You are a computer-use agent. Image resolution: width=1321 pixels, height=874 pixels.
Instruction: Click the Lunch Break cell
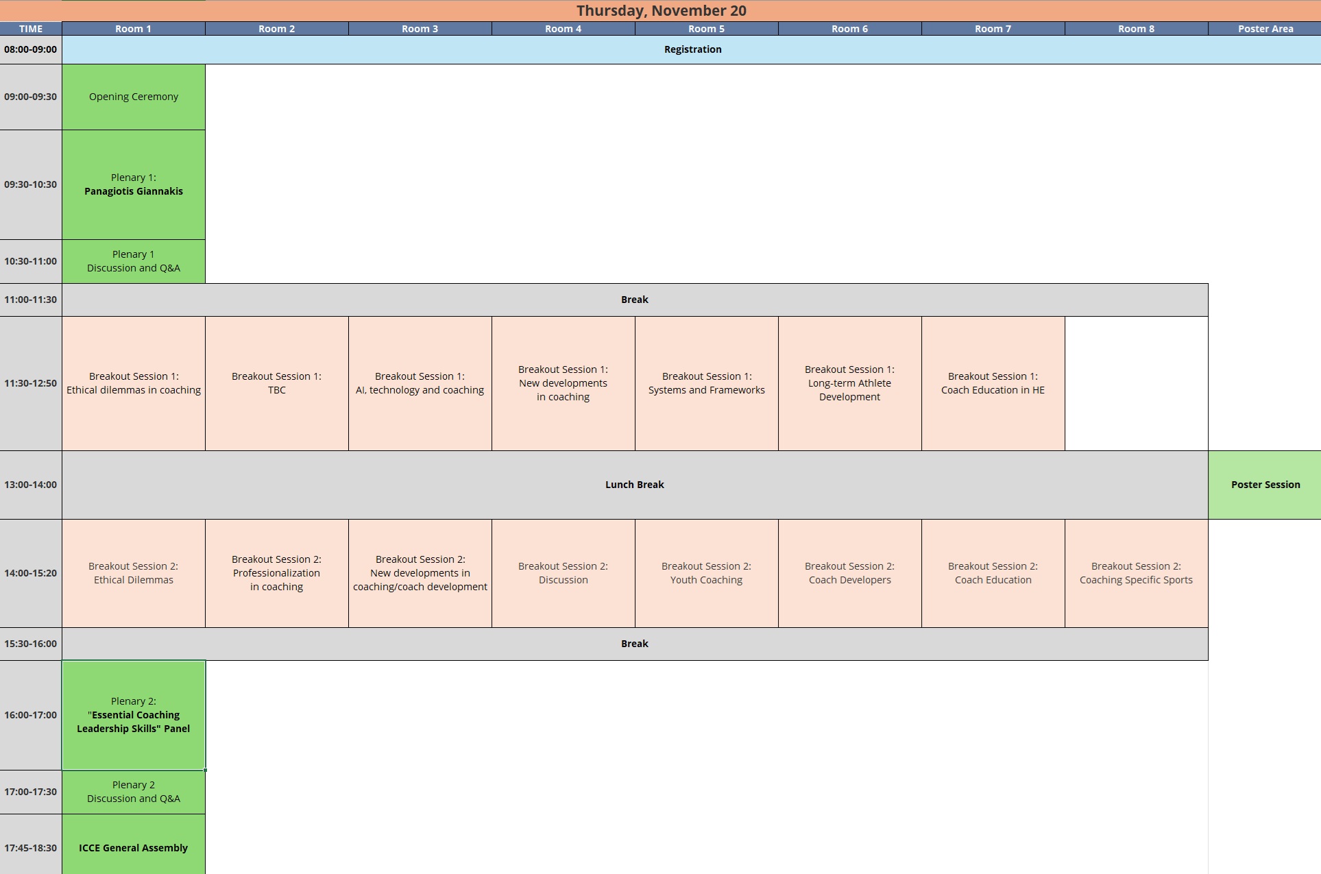tap(634, 485)
